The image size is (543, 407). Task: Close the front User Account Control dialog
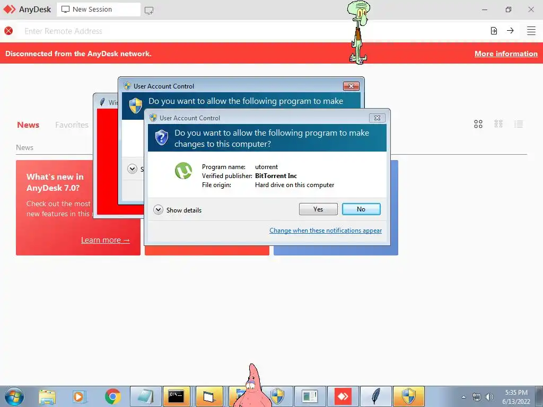tap(377, 118)
